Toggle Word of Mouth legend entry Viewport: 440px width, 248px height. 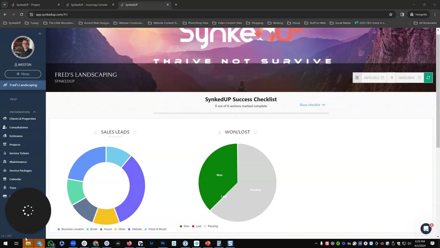click(x=155, y=229)
